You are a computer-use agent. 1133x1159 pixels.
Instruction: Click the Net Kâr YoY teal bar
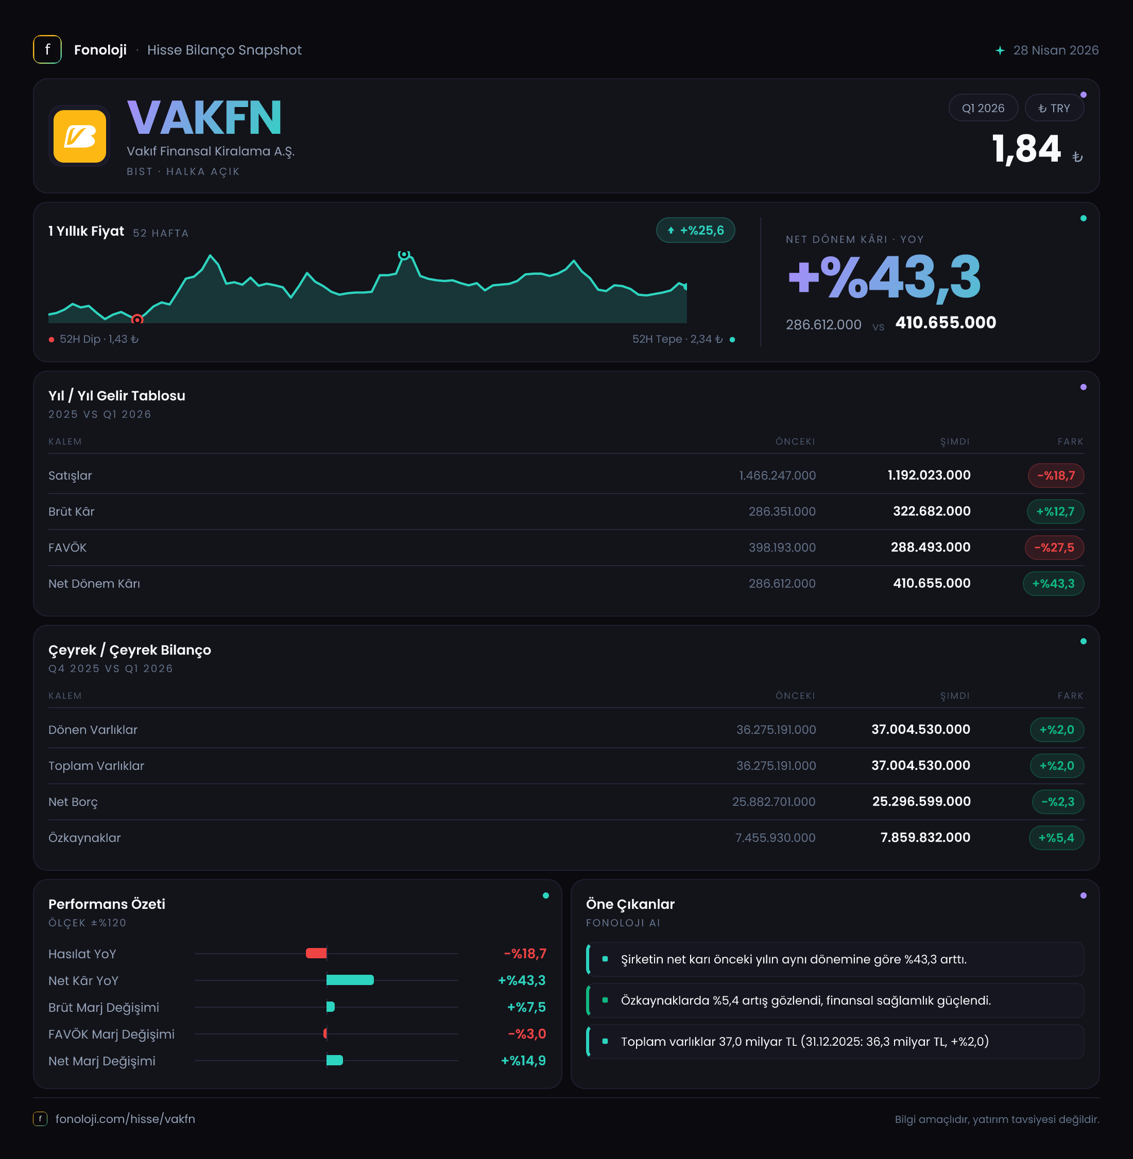pyautogui.click(x=350, y=980)
